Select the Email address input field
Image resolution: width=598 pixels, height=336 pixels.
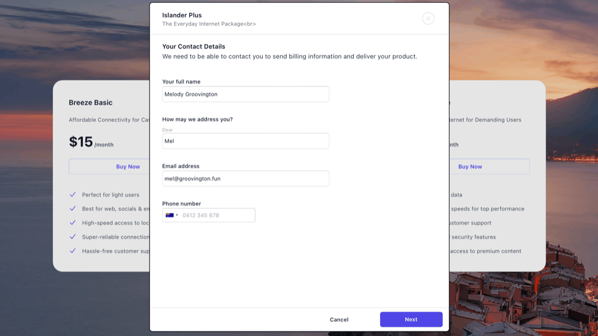tap(245, 178)
